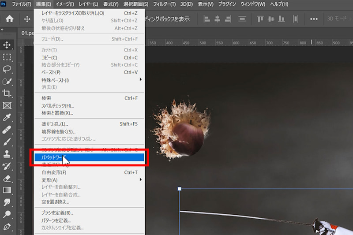Screen dimensions: 353x235
Task: Open the ファイル(F) menu
Action: pos(21,4)
